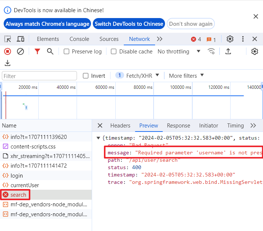The width and height of the screenshot is (263, 231).
Task: Enable the Disable cache checkbox
Action: click(x=114, y=52)
